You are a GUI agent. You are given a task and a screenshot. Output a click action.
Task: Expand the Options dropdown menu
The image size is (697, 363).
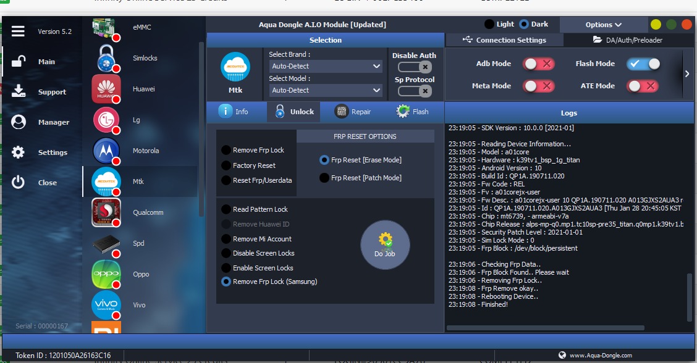[603, 25]
